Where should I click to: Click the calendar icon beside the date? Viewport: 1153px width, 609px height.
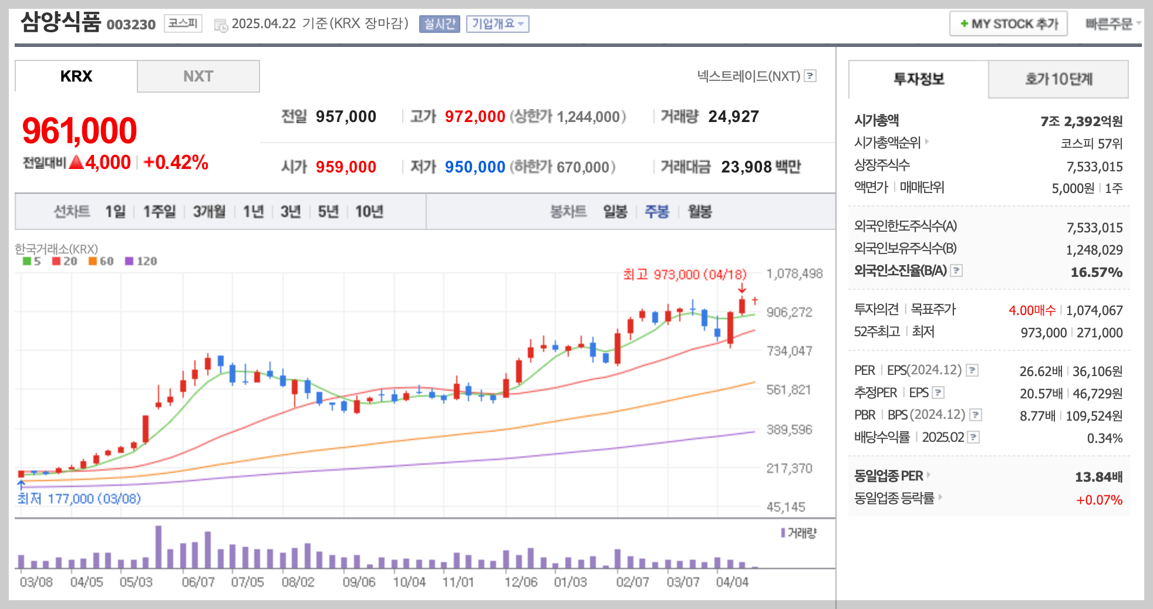click(x=221, y=25)
